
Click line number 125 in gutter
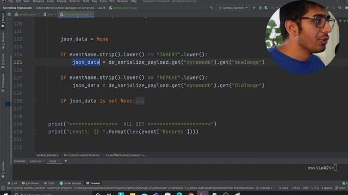click(18, 62)
